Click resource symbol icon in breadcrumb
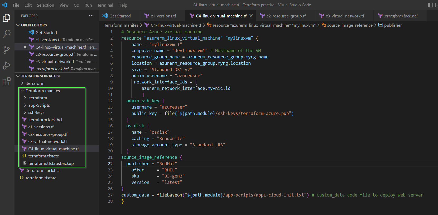438x215 pixels. (209, 25)
